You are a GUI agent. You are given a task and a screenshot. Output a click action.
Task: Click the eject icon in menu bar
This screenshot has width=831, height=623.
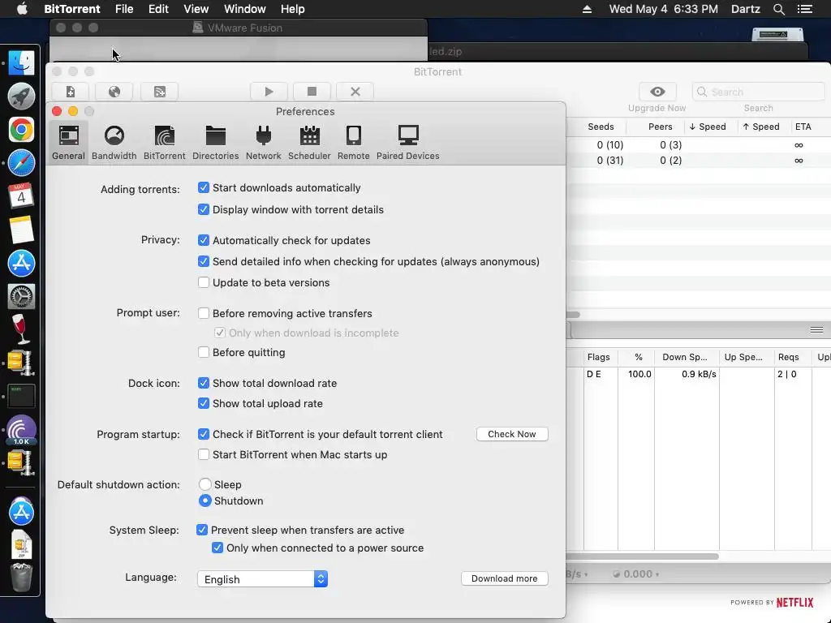[x=587, y=9]
